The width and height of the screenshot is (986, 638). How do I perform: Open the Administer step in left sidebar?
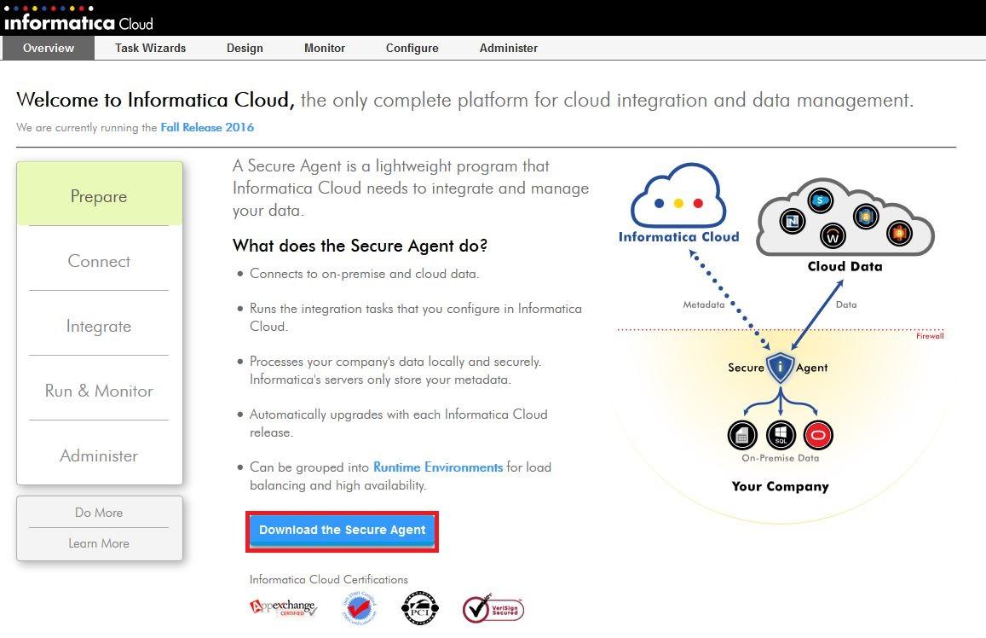pyautogui.click(x=100, y=455)
